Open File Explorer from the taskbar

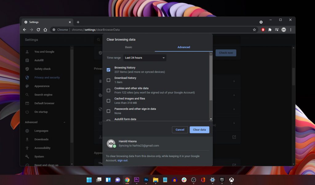coord(155,180)
